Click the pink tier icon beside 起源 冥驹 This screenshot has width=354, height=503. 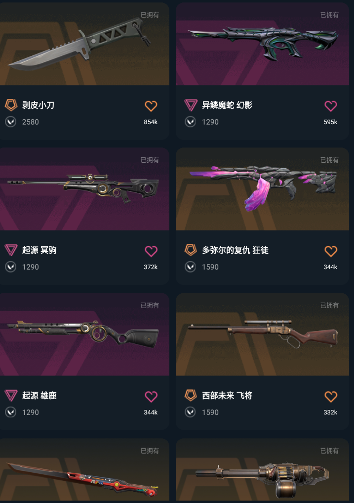pyautogui.click(x=11, y=250)
